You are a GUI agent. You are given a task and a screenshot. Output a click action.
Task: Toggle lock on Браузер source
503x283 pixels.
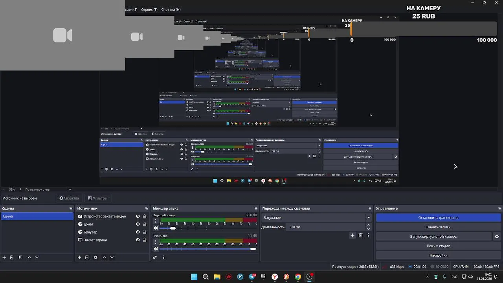[x=145, y=232]
